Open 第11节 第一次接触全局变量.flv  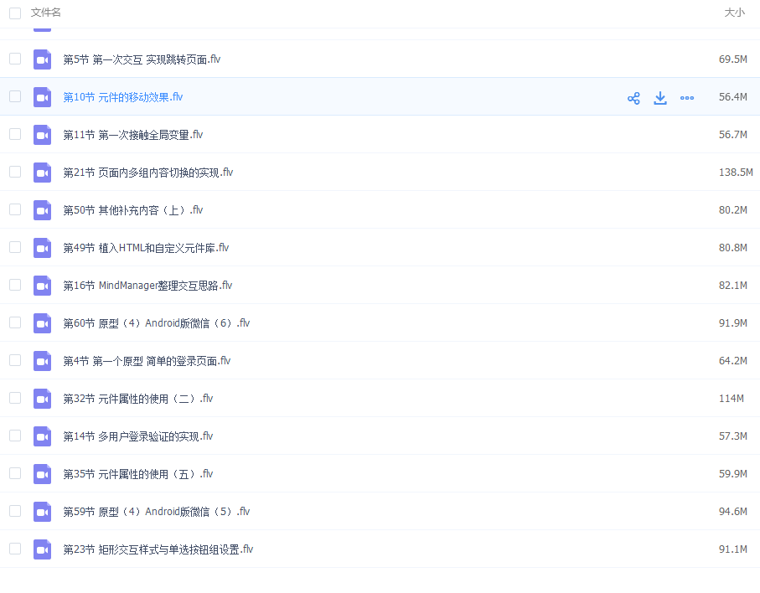coord(132,135)
